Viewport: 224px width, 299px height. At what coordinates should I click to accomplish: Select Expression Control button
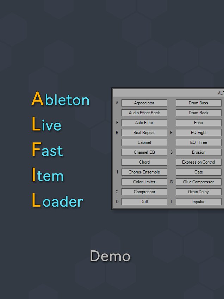coord(199,162)
